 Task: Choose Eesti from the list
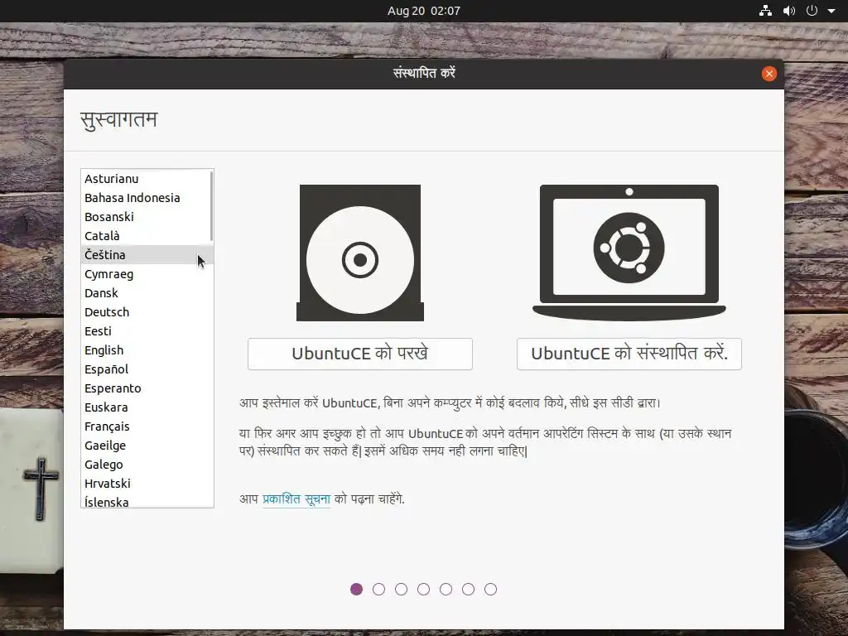pos(147,331)
